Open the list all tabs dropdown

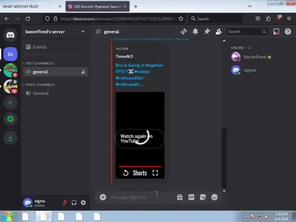click(x=249, y=6)
